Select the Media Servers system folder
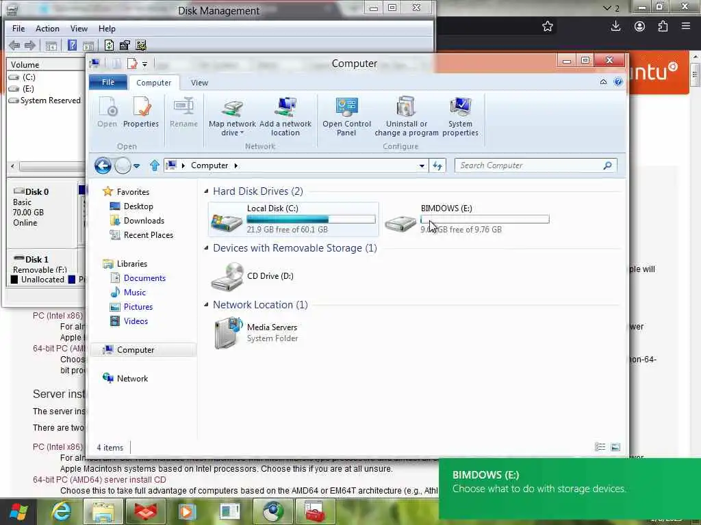The width and height of the screenshot is (701, 525). click(256, 333)
